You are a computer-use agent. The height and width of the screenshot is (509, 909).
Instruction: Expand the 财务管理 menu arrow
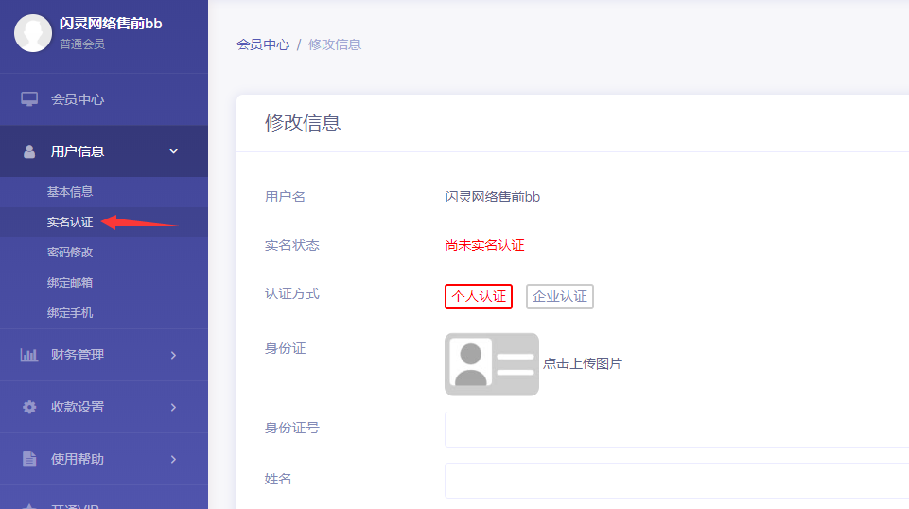tap(173, 355)
